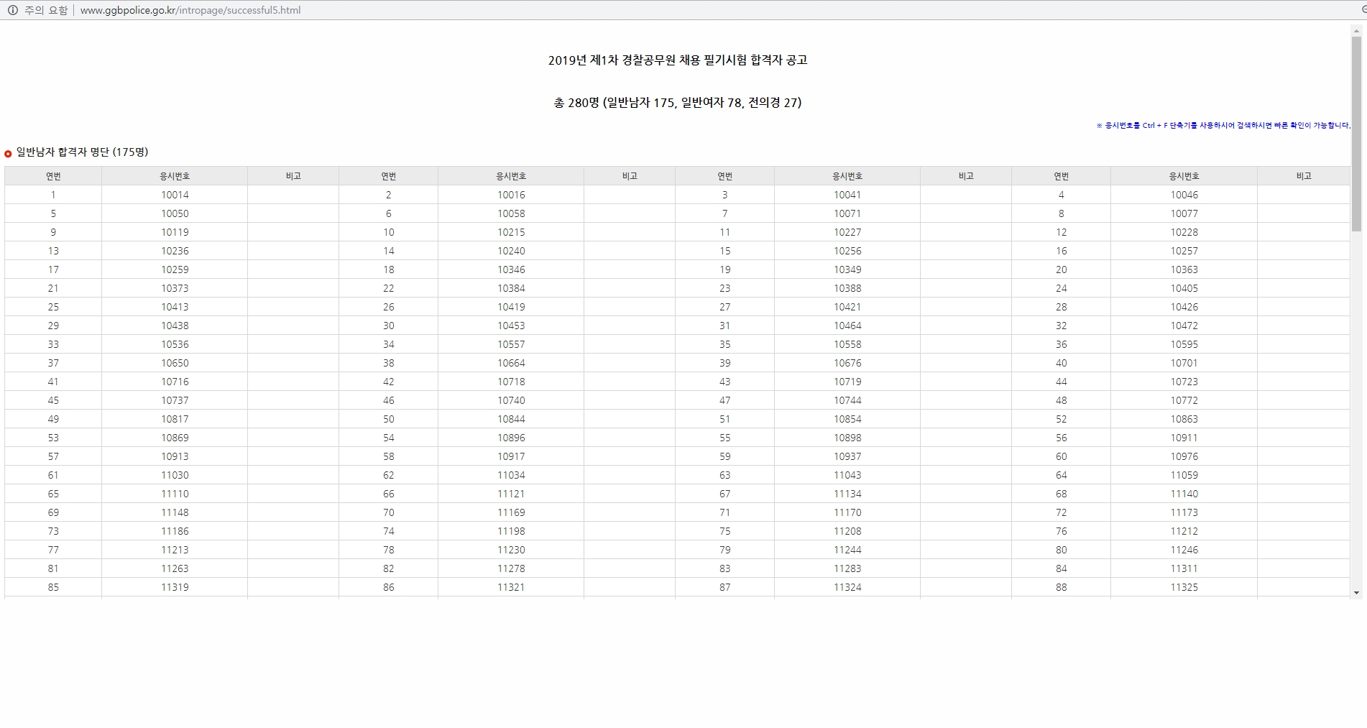Click the partially visible icon at address bar's right end
This screenshot has width=1367, height=728.
pyautogui.click(x=1363, y=10)
